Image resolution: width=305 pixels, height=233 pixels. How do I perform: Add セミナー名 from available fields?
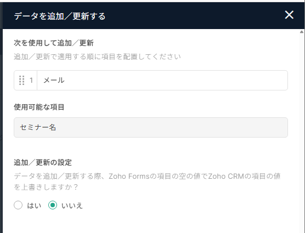[x=151, y=128]
